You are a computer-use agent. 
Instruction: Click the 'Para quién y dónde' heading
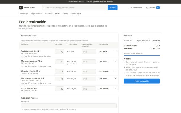pos(29,98)
